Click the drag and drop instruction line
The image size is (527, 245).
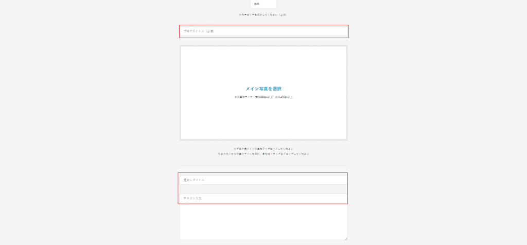click(x=263, y=154)
